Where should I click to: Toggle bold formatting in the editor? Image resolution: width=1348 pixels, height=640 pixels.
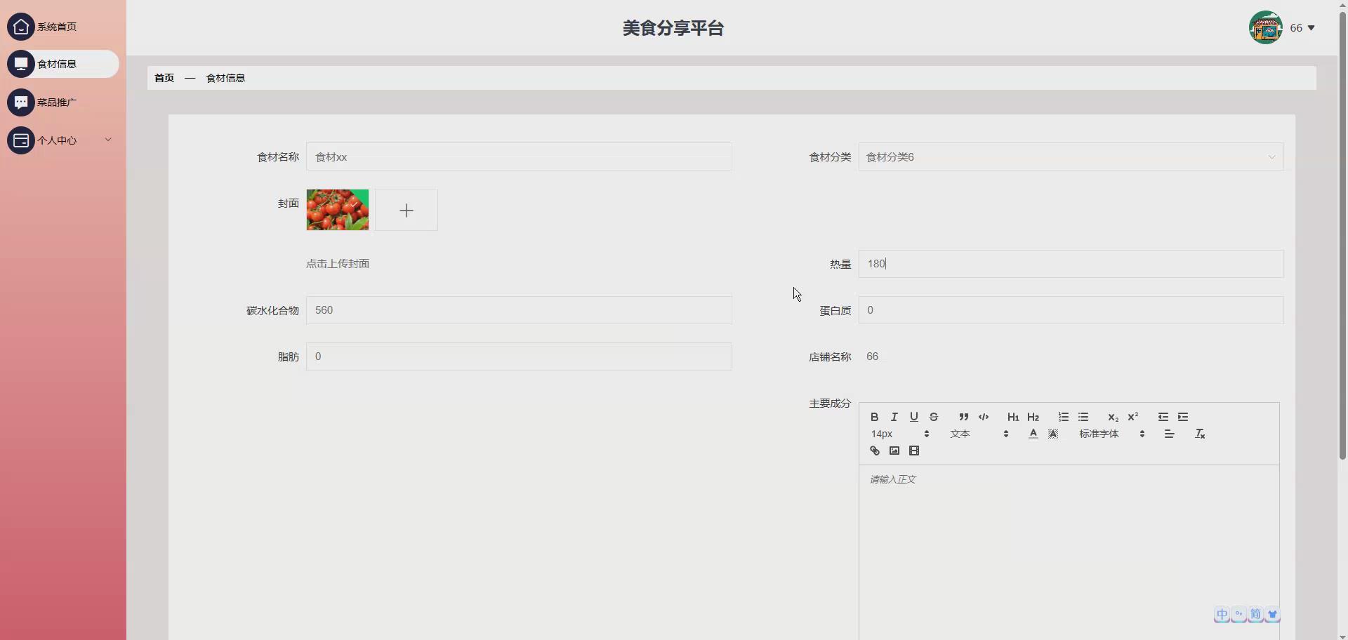click(x=875, y=417)
